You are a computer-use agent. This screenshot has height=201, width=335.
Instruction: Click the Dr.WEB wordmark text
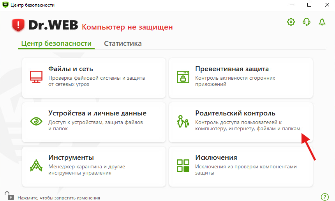coord(53,25)
